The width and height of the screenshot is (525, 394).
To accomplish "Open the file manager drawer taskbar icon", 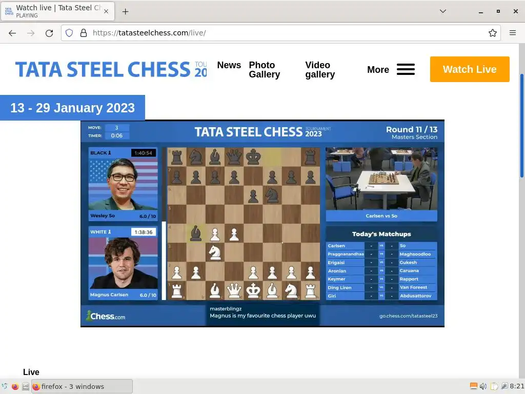I will click(26, 387).
